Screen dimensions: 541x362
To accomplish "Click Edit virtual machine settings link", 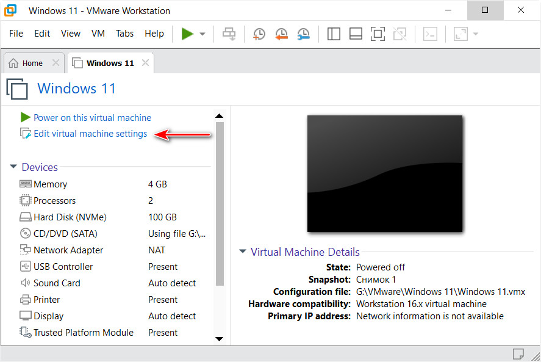I will click(x=90, y=134).
